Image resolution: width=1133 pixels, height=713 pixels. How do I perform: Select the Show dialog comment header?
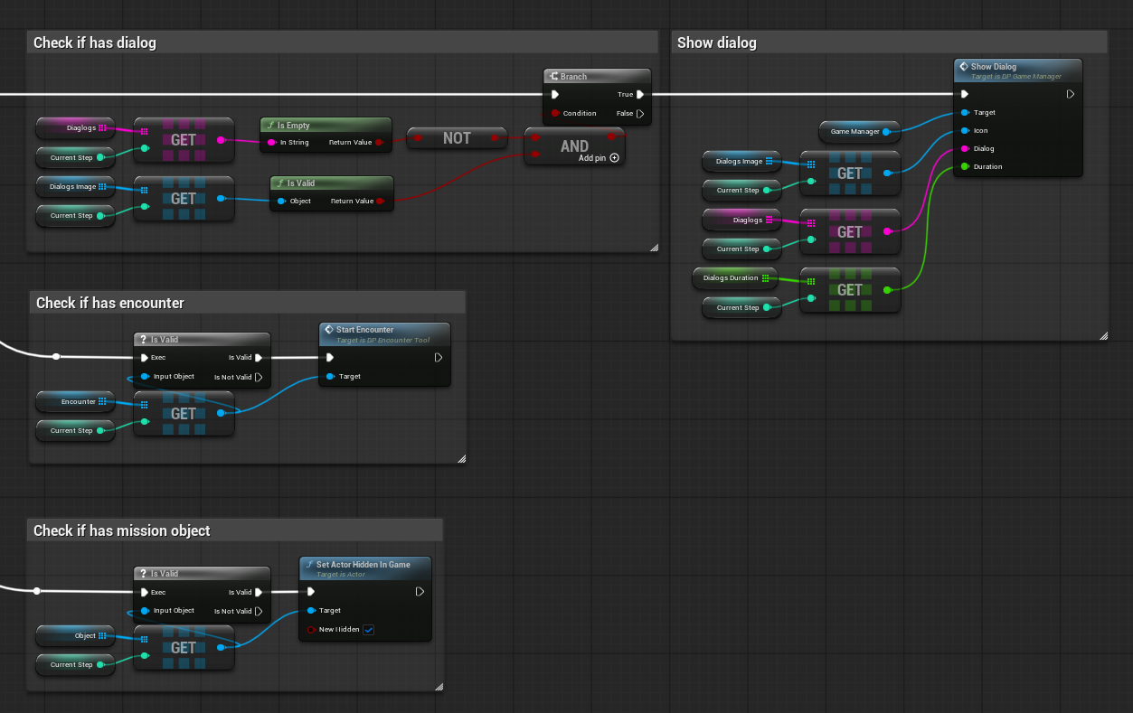click(x=889, y=42)
